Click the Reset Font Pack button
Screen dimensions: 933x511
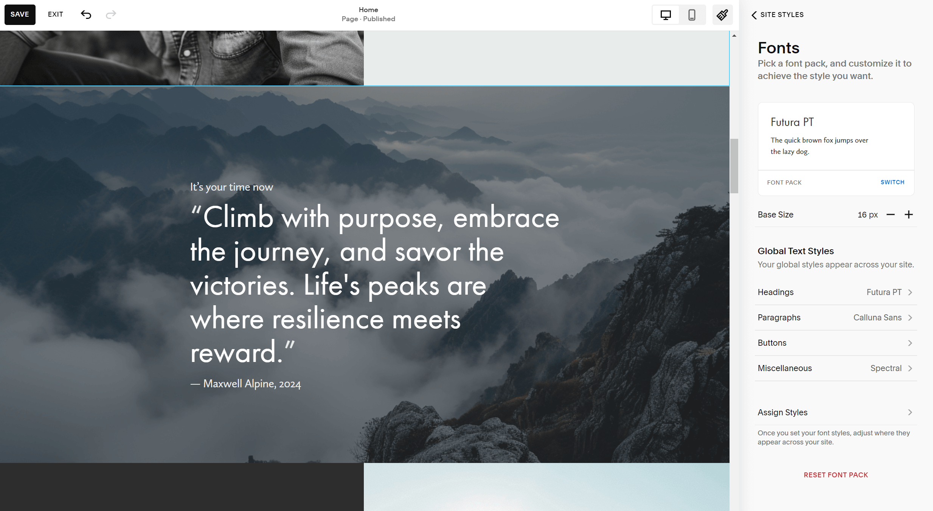click(x=836, y=475)
